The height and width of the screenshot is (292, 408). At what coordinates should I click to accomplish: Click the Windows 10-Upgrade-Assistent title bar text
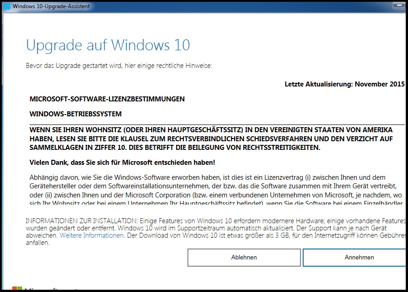coord(51,6)
